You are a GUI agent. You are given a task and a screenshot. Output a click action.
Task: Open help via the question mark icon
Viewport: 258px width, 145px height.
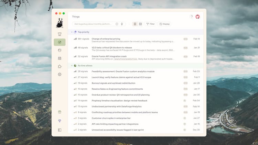coord(192,16)
